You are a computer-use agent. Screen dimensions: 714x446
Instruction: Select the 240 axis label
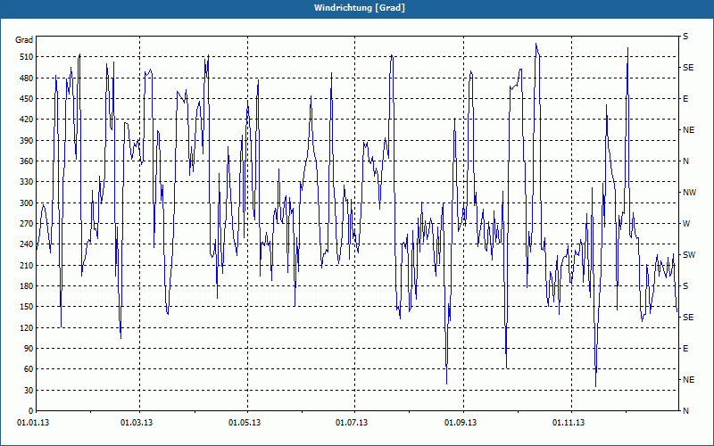point(26,244)
